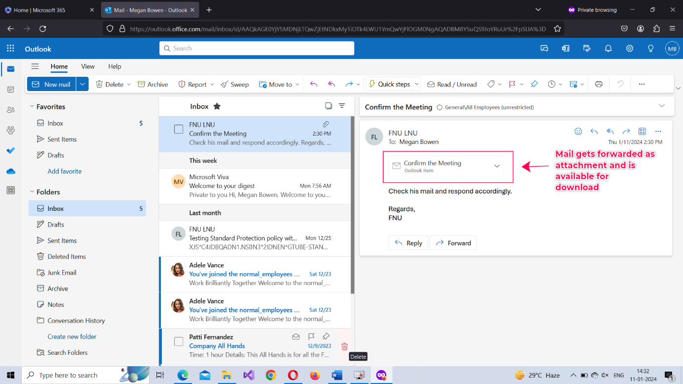Expand the conversation header chevron

click(x=662, y=106)
